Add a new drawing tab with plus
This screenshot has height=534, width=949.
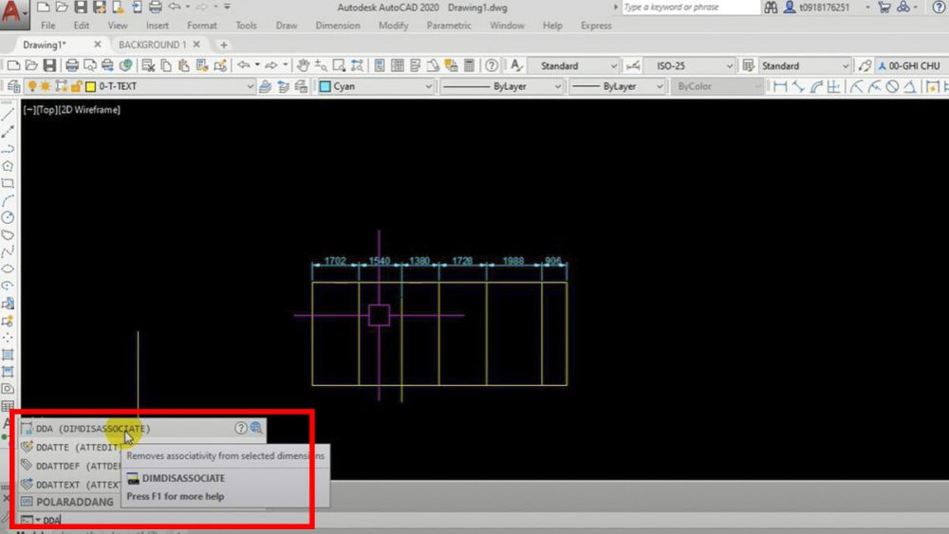click(223, 45)
